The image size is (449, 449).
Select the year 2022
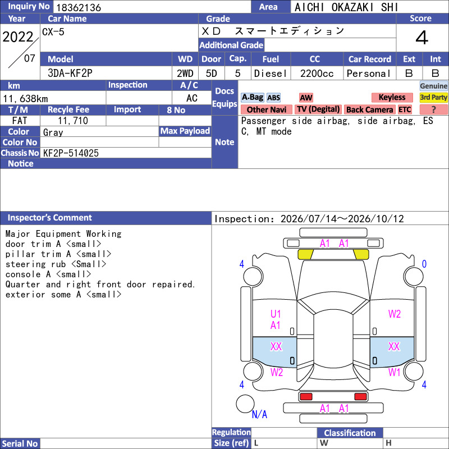tap(18, 36)
